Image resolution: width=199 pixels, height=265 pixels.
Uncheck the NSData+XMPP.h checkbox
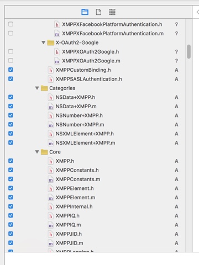(11, 97)
